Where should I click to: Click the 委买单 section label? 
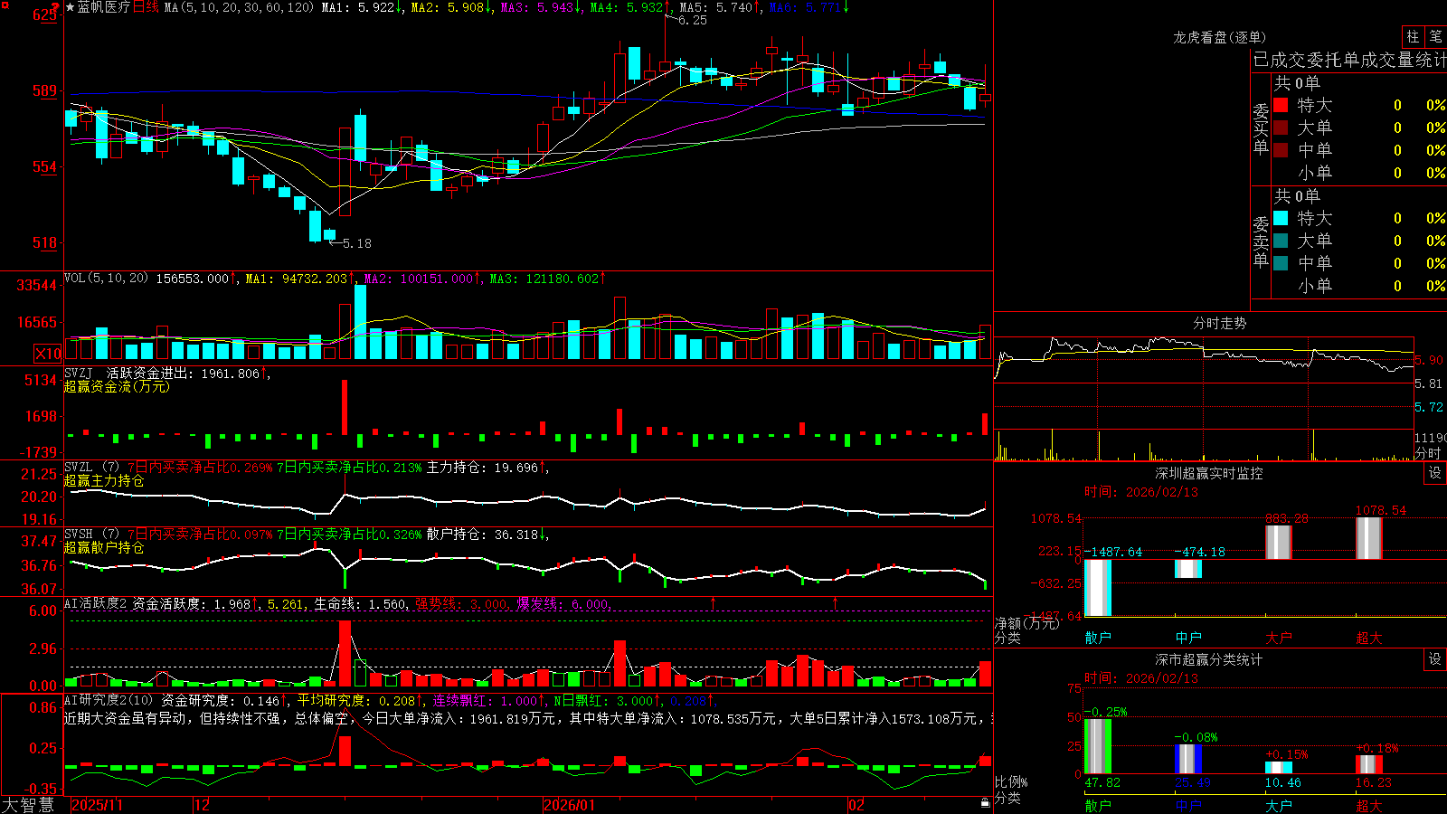(1261, 128)
